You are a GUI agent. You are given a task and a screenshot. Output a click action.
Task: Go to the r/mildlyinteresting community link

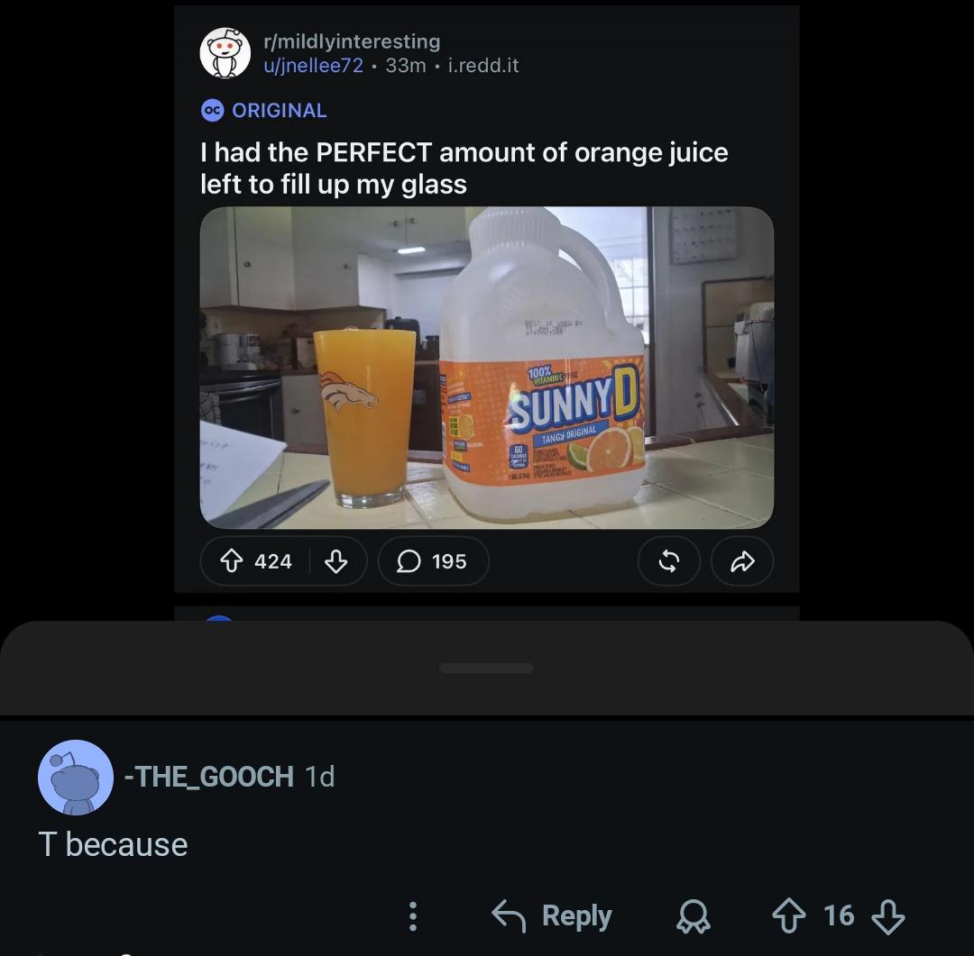(x=352, y=41)
